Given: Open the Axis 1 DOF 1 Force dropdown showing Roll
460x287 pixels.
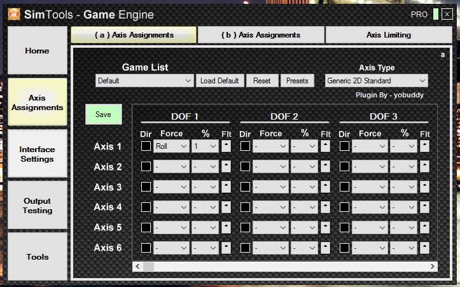Looking at the screenshot, I should (x=171, y=146).
